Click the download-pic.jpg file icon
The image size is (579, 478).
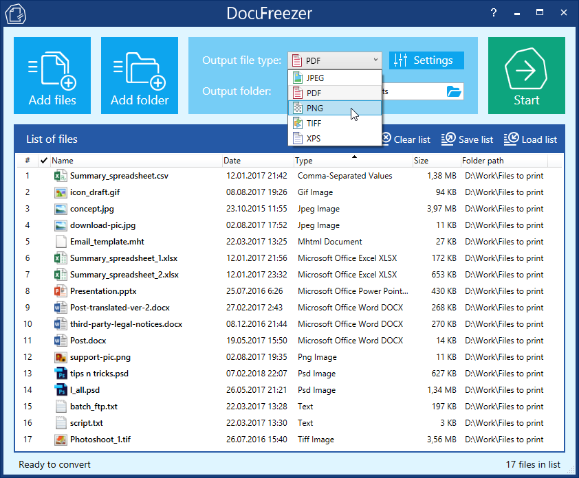[x=61, y=225]
